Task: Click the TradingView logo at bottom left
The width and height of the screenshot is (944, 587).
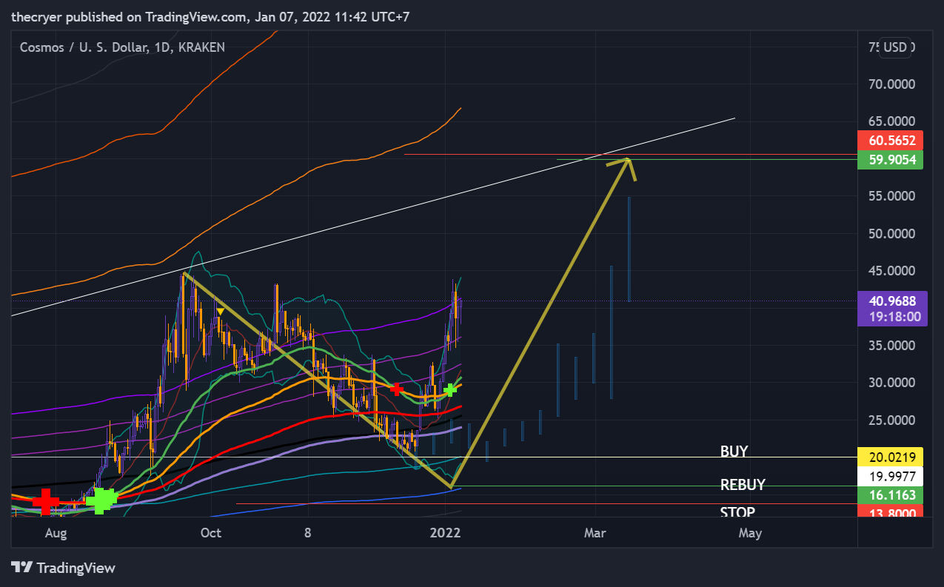Action: 63,568
